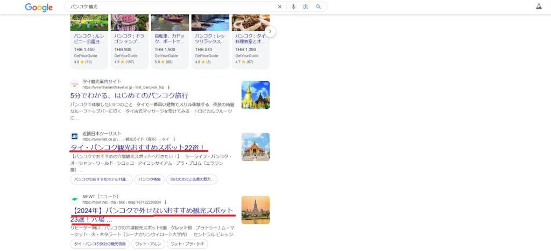Advance the tour carousel with the arrow
The height and width of the screenshot is (251, 551).
270,31
